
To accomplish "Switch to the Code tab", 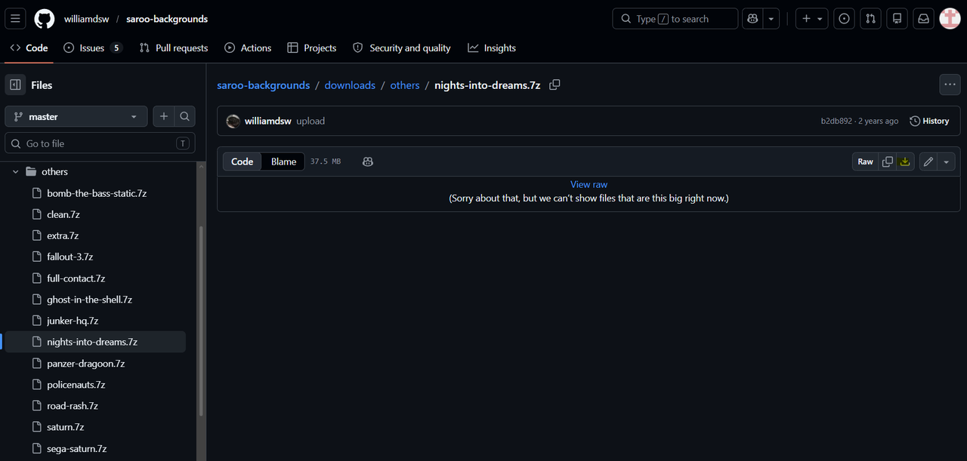I will 29,48.
